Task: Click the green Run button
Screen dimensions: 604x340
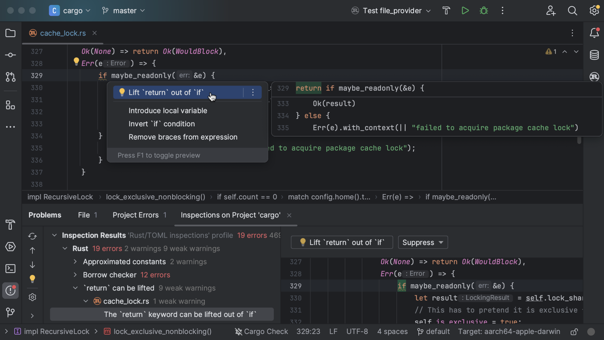Action: pyautogui.click(x=465, y=11)
